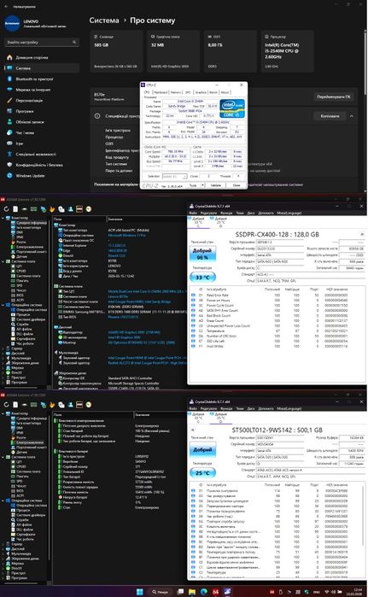Viewport: 368px width, 597px height.
Task: Click Refresh icon in AIDA64 battery window toolbar
Action: [x=6, y=405]
